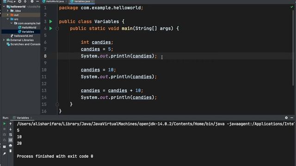The height and width of the screenshot is (166, 296).
Task: Toggle soft-wrap in the Run console
Action: pos(11,135)
